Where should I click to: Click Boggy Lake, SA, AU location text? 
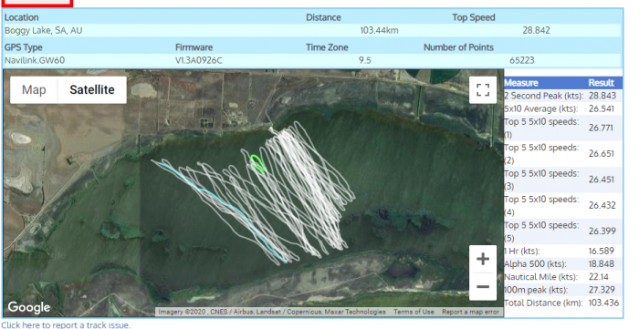click(43, 30)
